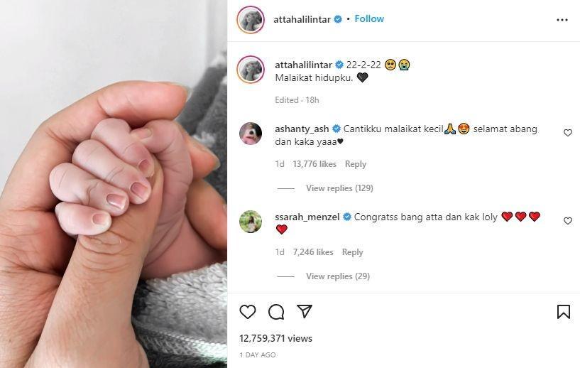Reply to ashanty_ash's comment
Viewport: 580px width, 368px height.
pyautogui.click(x=356, y=164)
